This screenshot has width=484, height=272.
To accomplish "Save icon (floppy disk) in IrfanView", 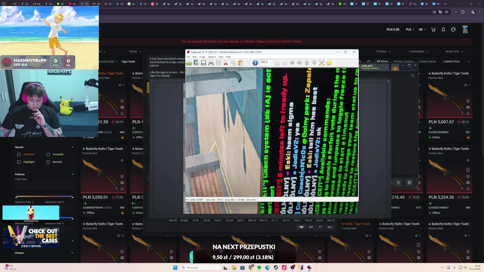I will coord(203,63).
